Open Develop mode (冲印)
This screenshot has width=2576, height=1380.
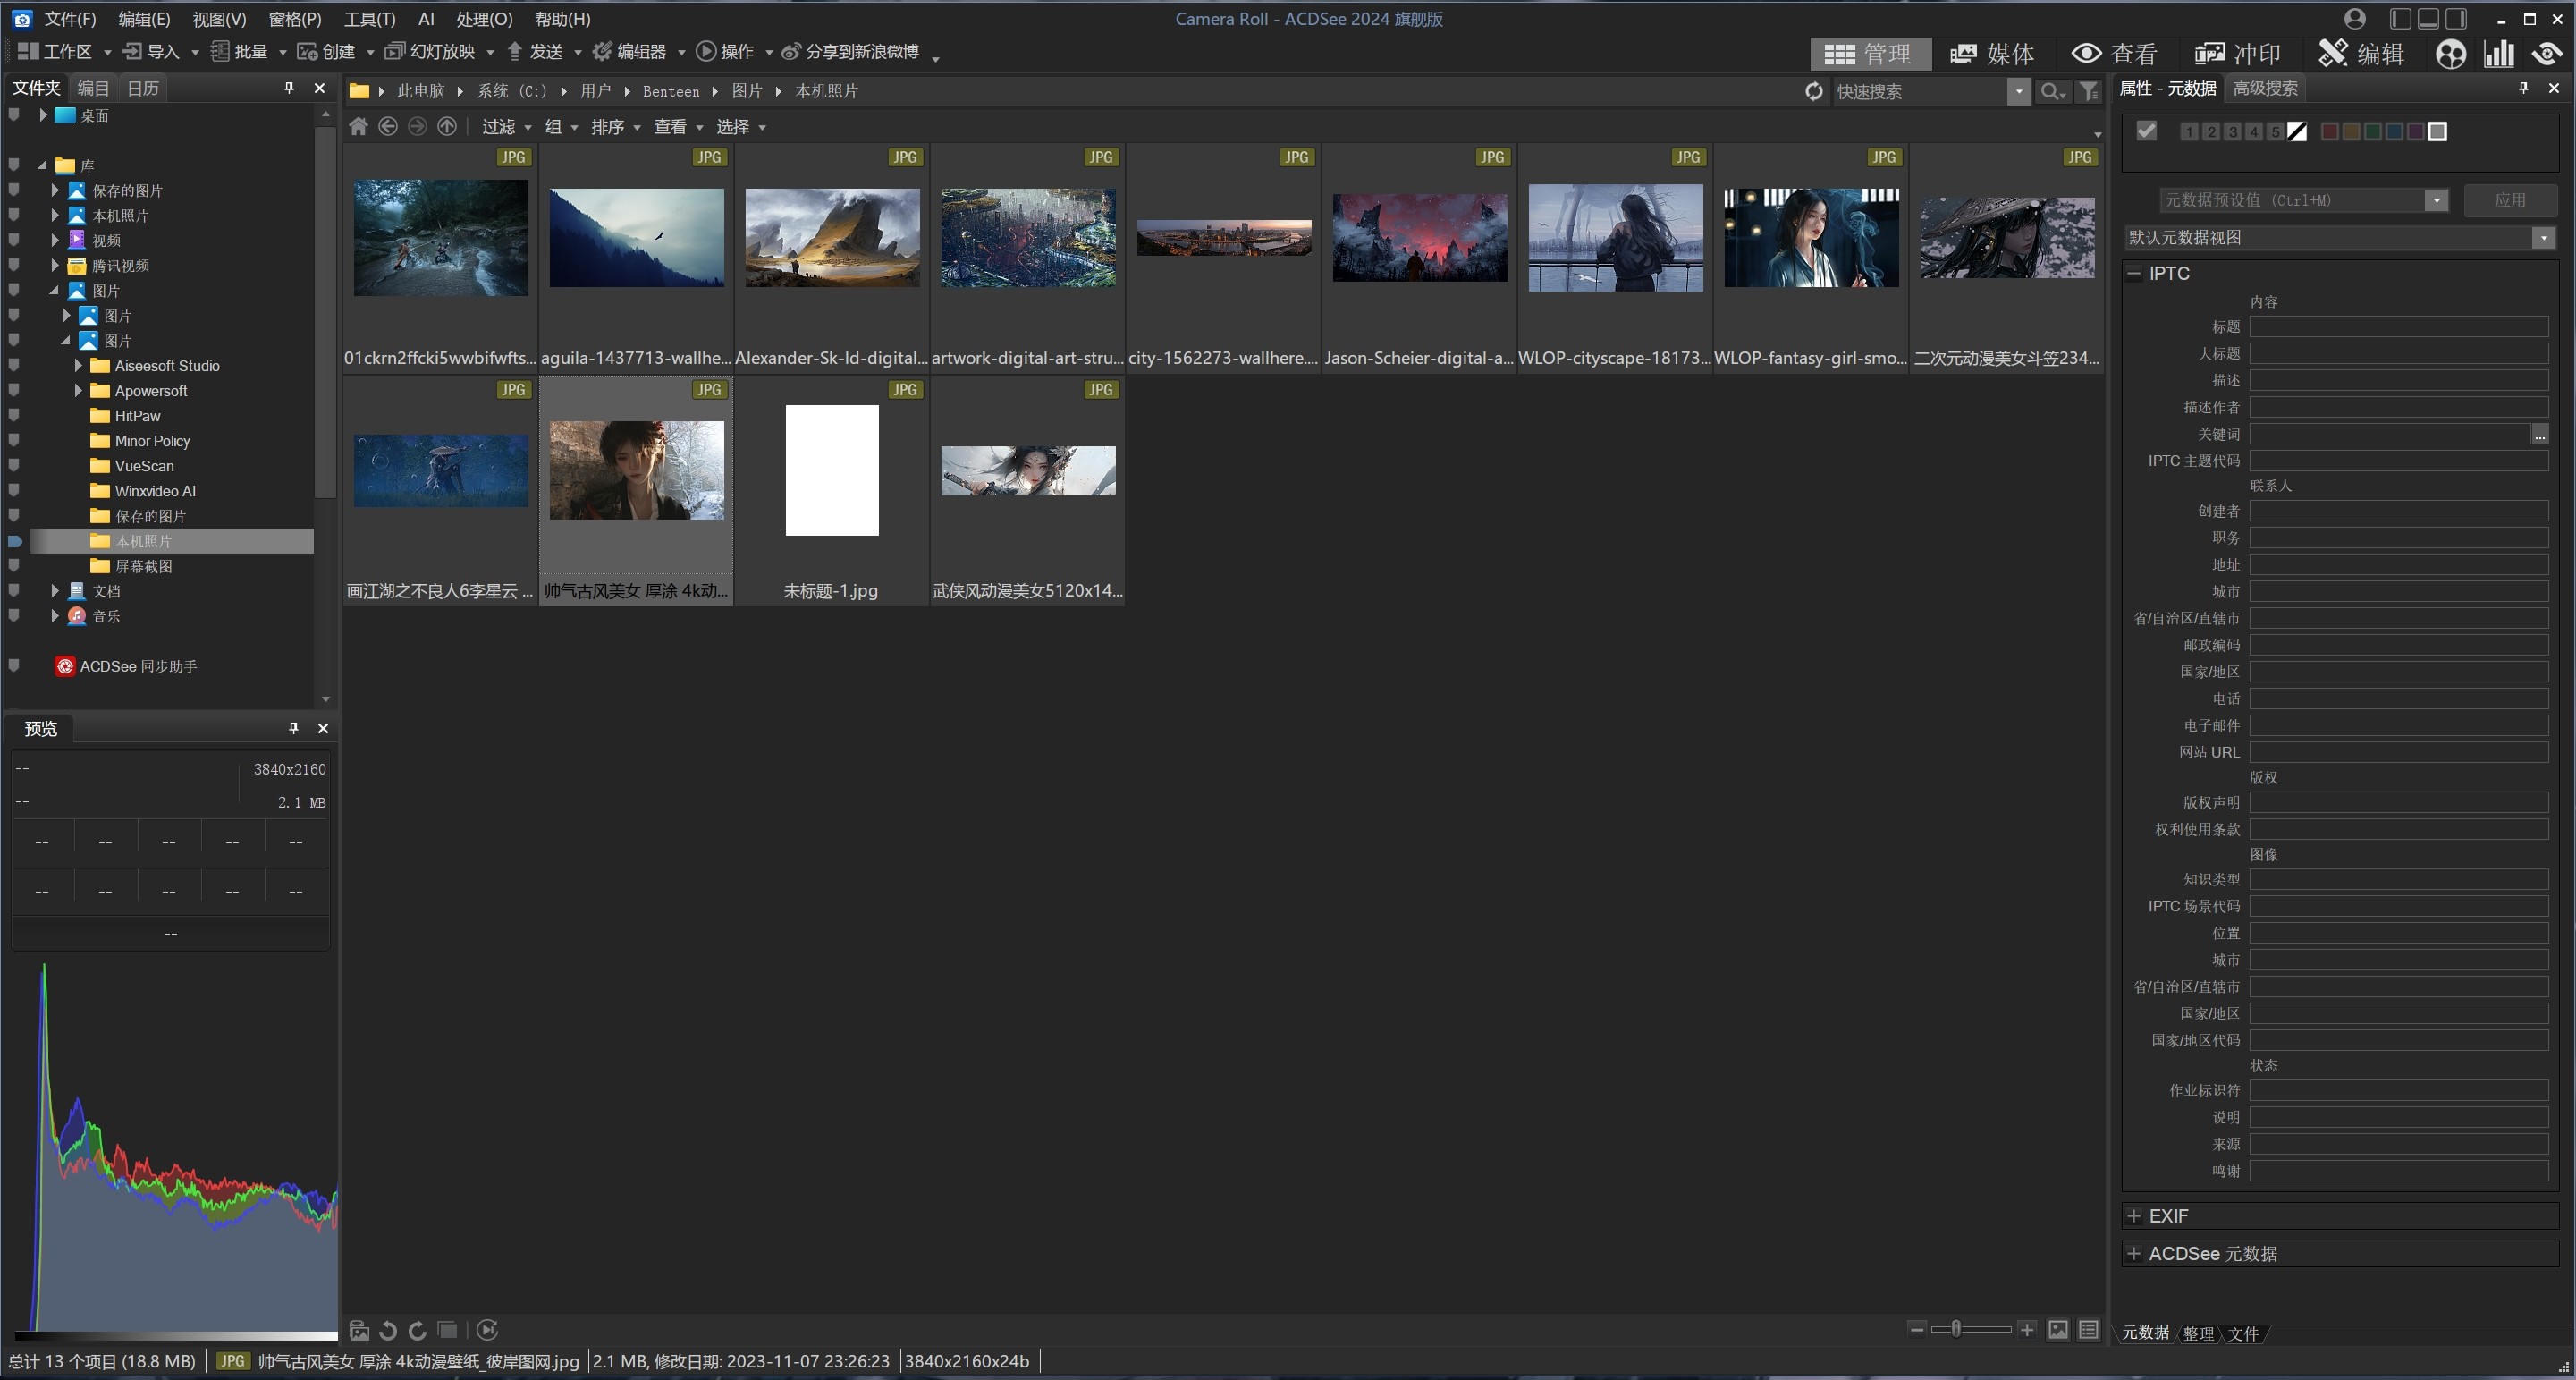(x=2238, y=53)
